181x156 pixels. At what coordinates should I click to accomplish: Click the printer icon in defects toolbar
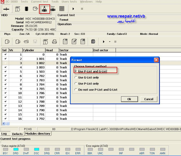point(54,42)
